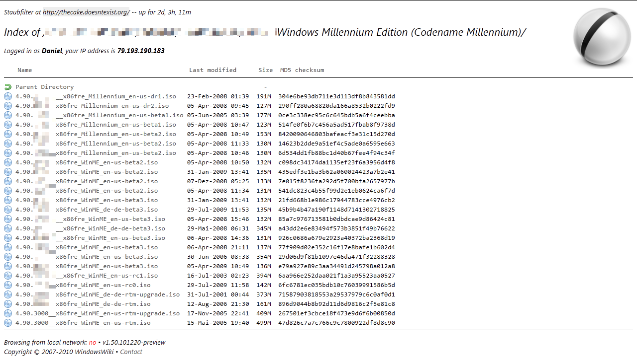Click disc icon of the 153M Millennium beta2 row
The image size is (637, 364).
[x=7, y=134]
